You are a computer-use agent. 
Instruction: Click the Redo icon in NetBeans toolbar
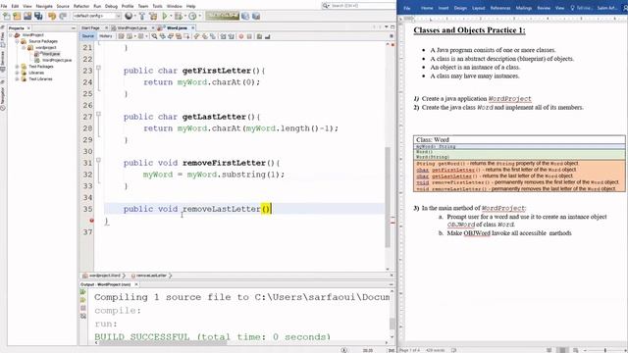click(x=63, y=16)
